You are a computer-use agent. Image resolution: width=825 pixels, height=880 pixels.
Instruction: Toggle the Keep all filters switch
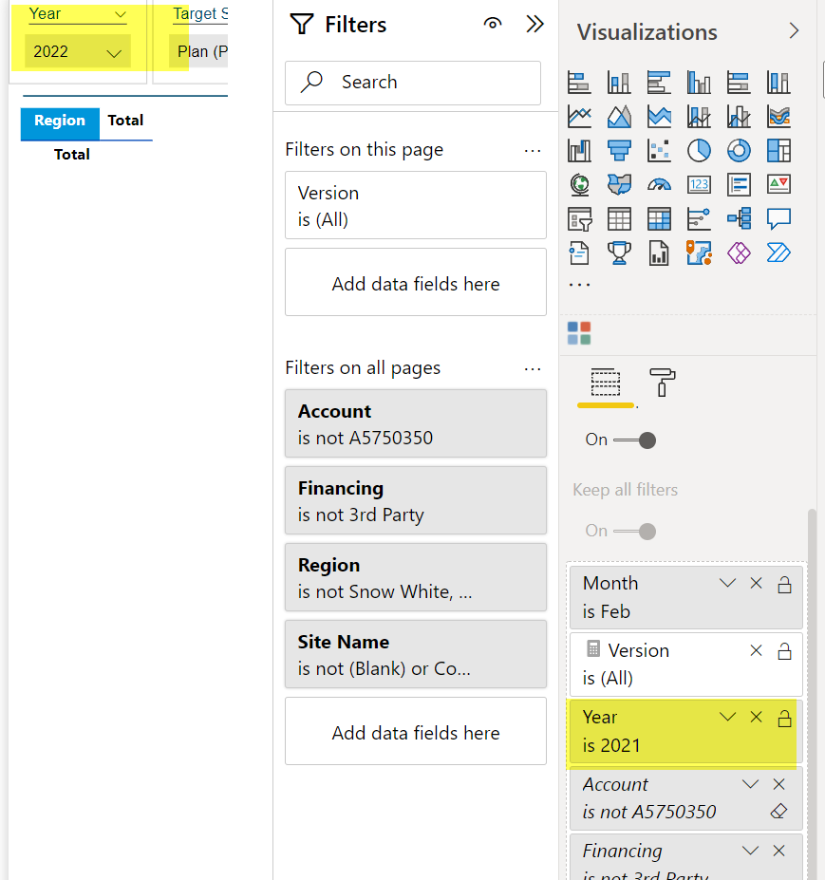click(x=635, y=531)
